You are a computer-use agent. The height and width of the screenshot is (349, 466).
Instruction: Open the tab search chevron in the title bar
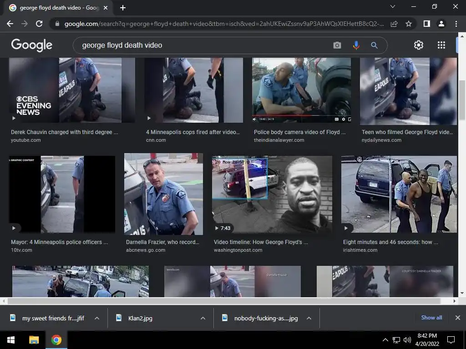coord(393,6)
